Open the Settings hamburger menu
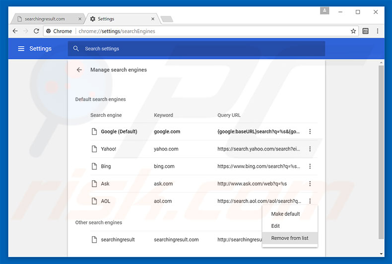This screenshot has height=264, width=392. 21,49
